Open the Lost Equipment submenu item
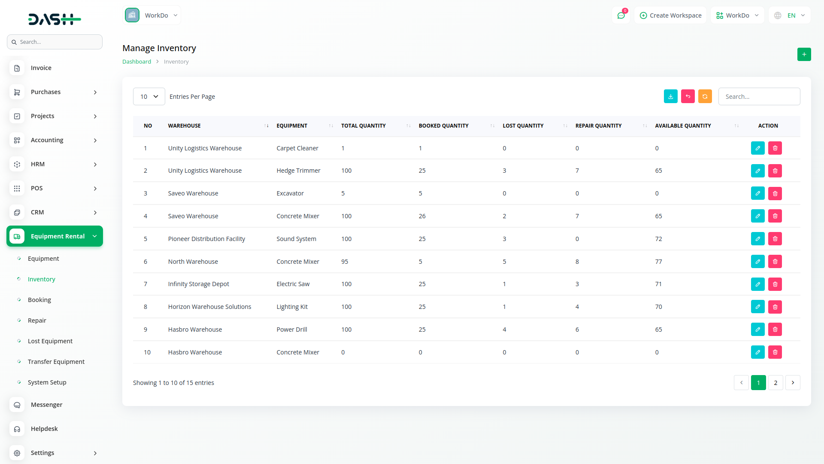 pyautogui.click(x=50, y=341)
